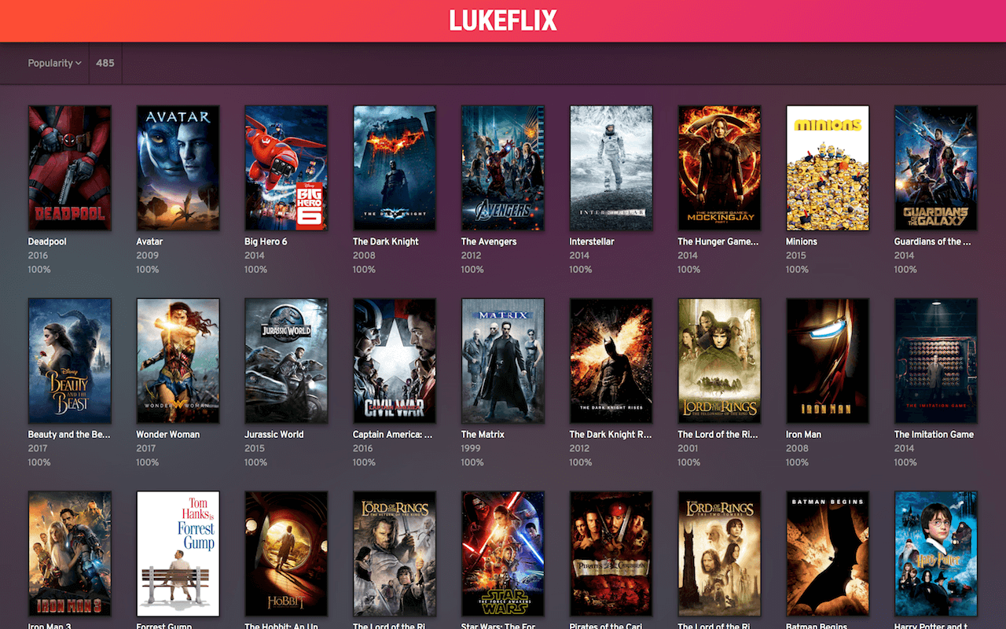Screen dimensions: 1006x629
Task: Click The Matrix movie poster
Action: click(x=503, y=360)
